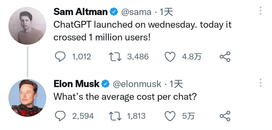
Task: Open Sam Altman's profile picture
Action: 27,26
